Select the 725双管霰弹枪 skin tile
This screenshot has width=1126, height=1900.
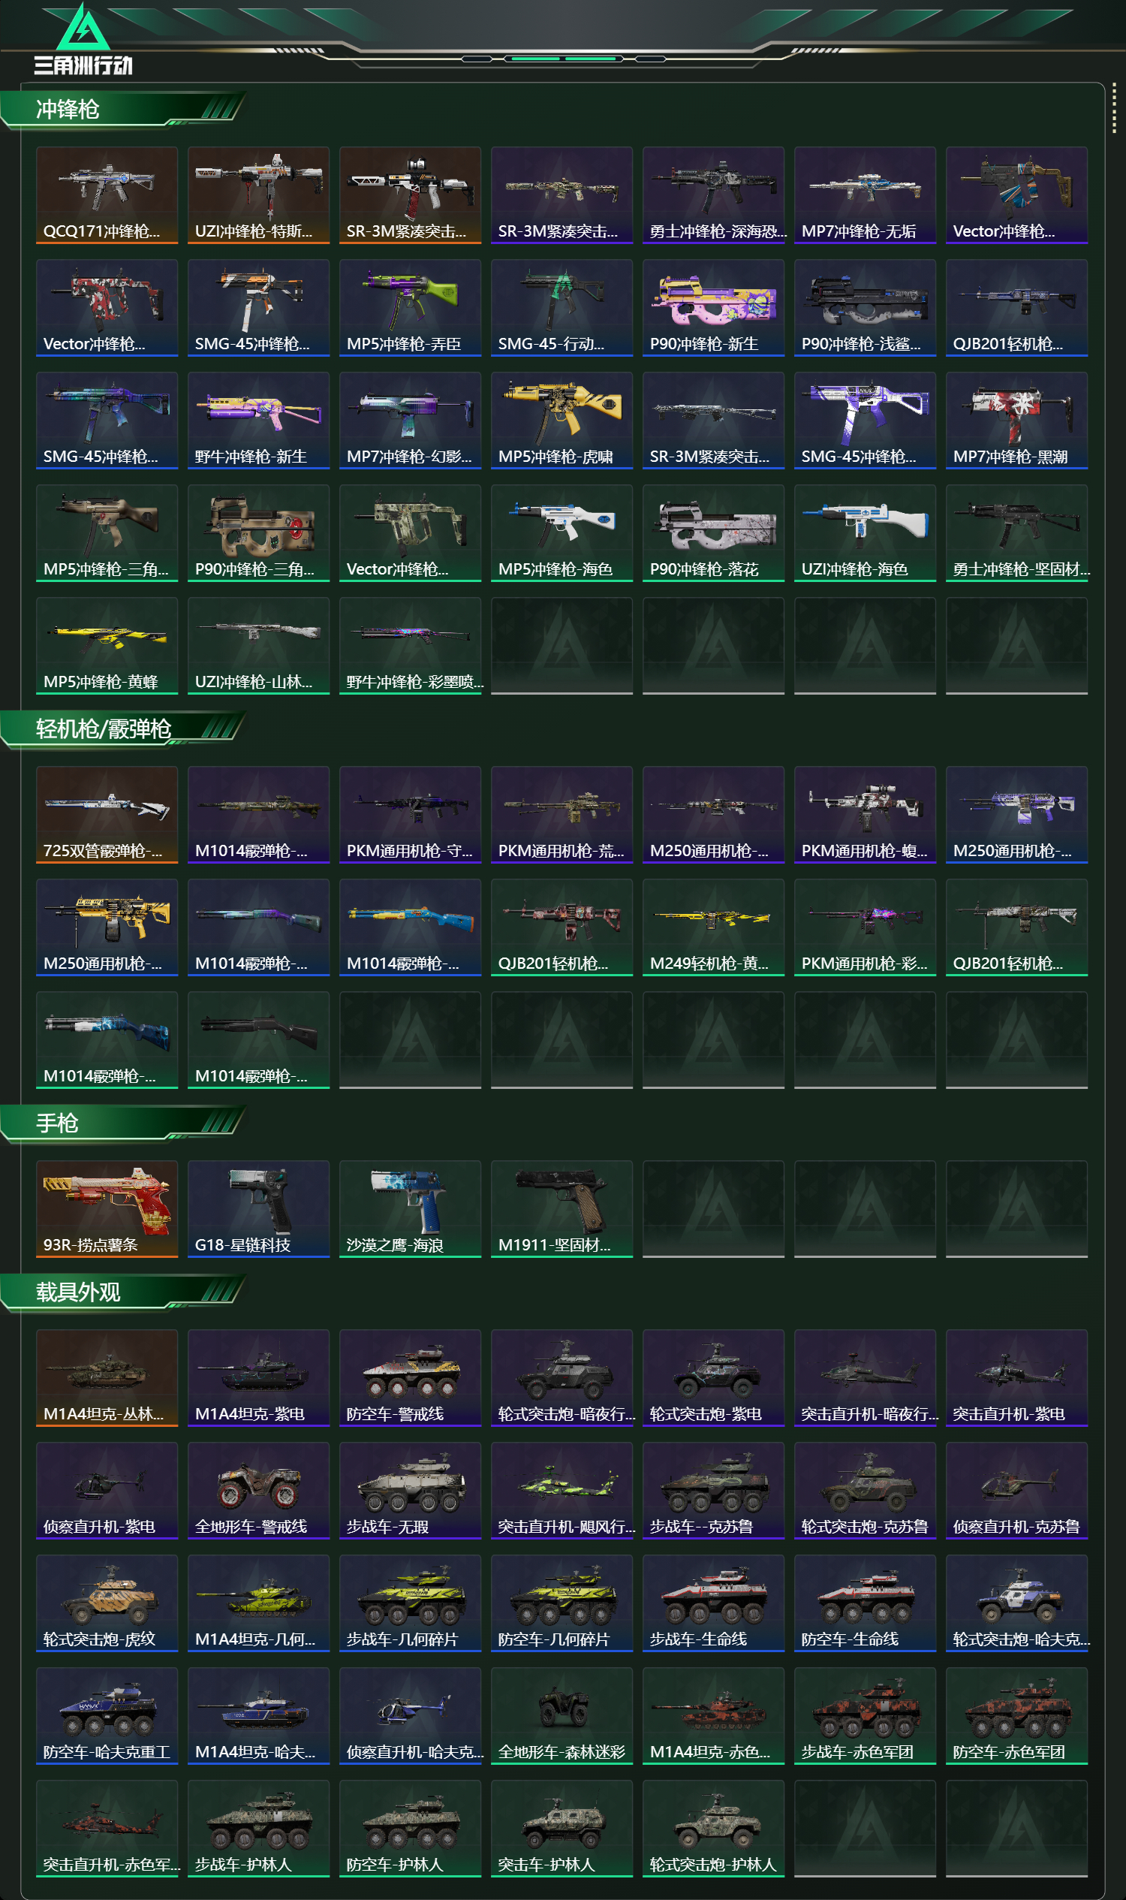[107, 816]
